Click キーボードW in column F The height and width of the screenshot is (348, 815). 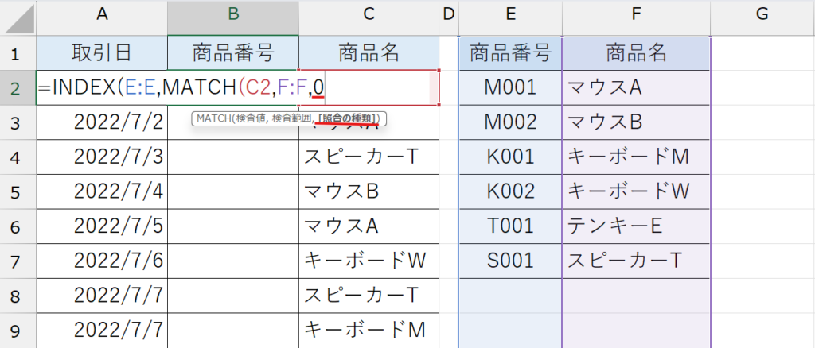636,192
